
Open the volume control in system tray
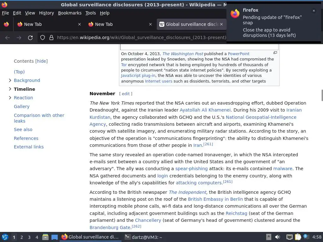point(278,237)
